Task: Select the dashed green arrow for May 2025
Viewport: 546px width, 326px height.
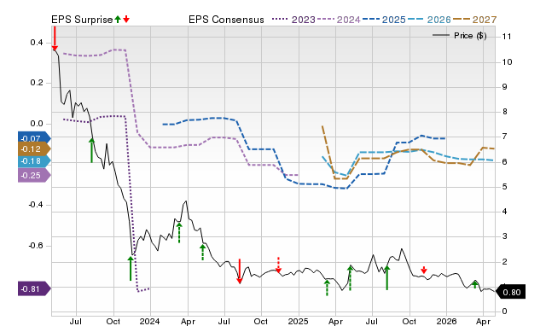Action: click(x=350, y=277)
